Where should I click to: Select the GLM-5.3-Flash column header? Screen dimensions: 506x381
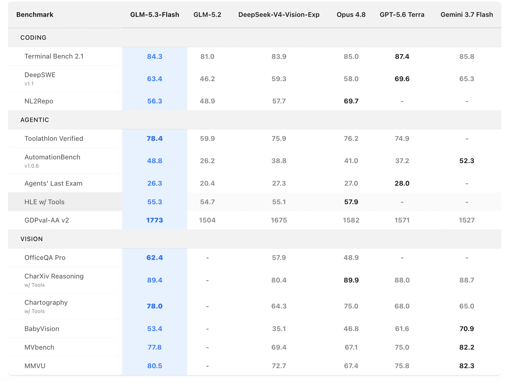pyautogui.click(x=154, y=15)
